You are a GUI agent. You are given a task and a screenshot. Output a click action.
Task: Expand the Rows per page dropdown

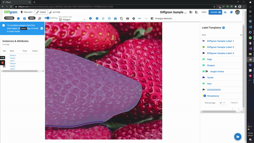pos(222,103)
